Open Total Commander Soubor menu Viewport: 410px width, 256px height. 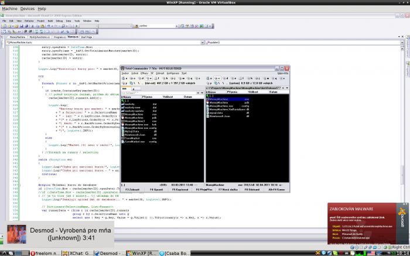click(x=125, y=73)
